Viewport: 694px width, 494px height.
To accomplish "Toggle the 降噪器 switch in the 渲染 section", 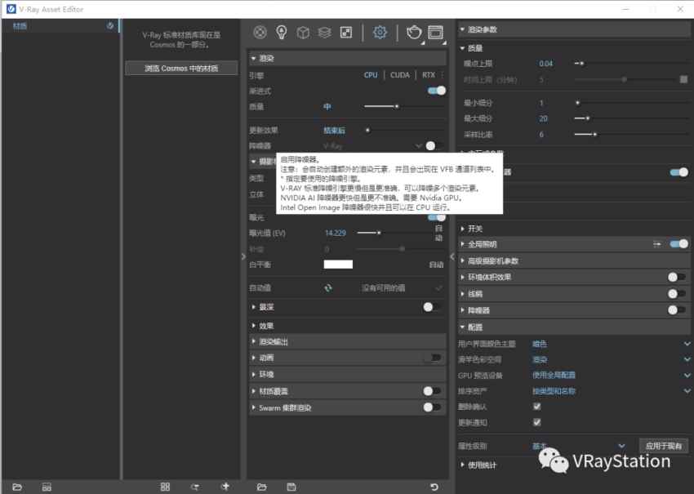I will coord(434,145).
